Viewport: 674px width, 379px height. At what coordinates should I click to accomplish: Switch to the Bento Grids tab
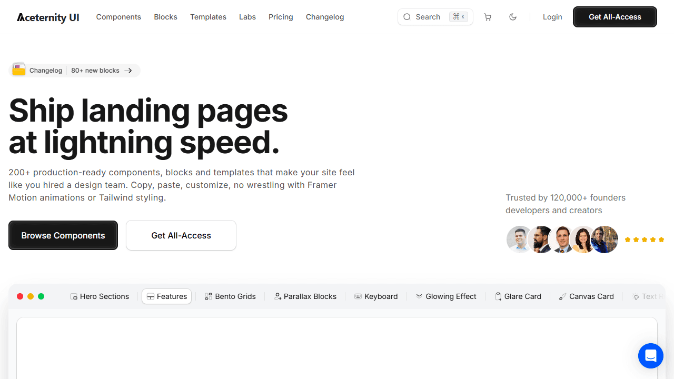(230, 296)
